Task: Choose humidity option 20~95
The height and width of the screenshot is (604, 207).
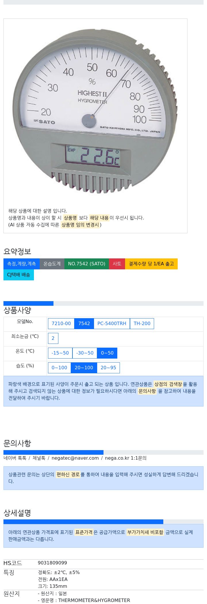Action: click(x=108, y=368)
